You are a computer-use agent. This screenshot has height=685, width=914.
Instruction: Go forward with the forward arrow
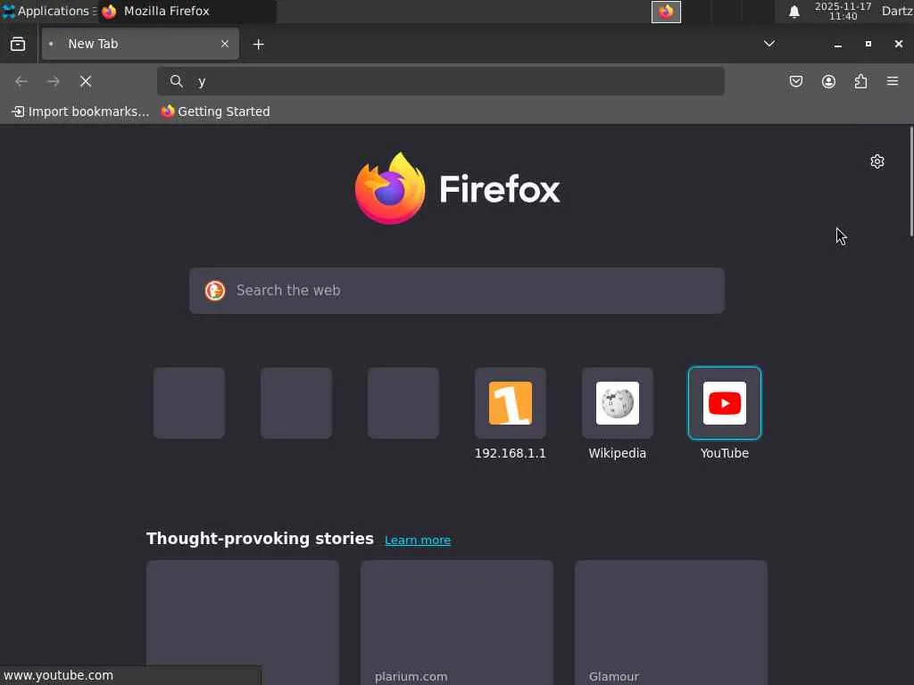[53, 81]
